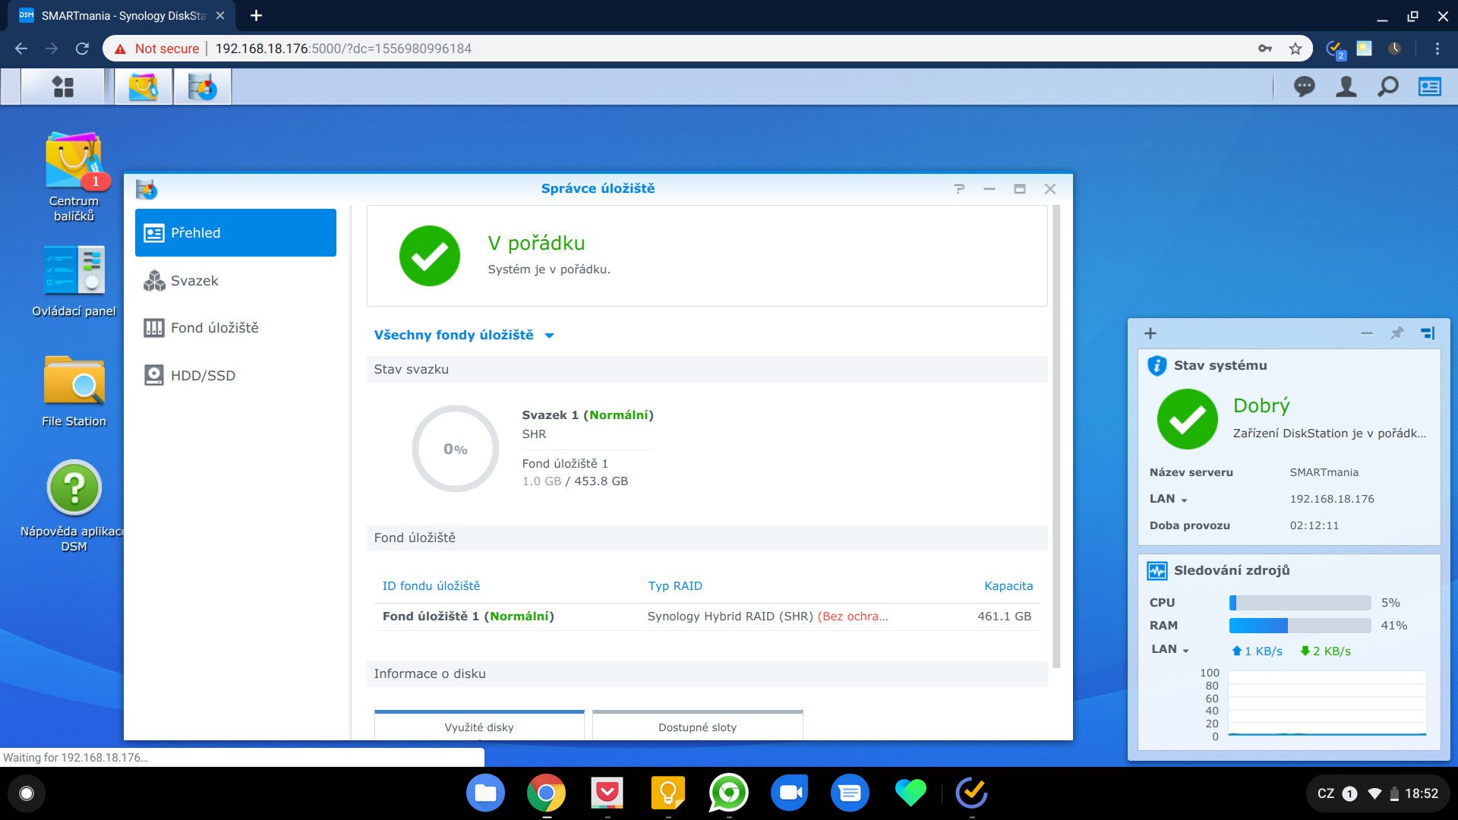1458x820 pixels.
Task: Expand LAN dropdown in Sledování zdrojů
Action: click(1170, 649)
